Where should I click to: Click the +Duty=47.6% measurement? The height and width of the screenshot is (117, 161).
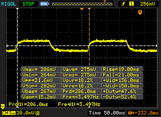tap(119, 91)
